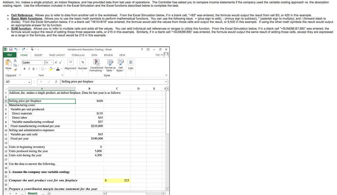337x195 pixels.
Task: Open the Calibri font name dropdown
Action: click(x=43, y=62)
